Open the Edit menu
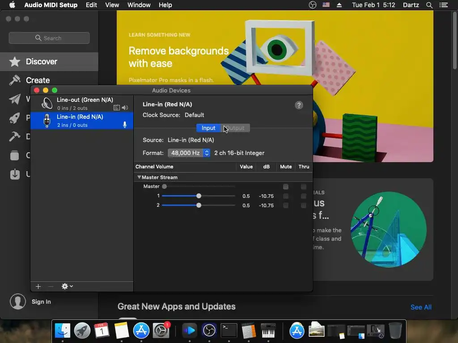The width and height of the screenshot is (458, 343). tap(91, 5)
